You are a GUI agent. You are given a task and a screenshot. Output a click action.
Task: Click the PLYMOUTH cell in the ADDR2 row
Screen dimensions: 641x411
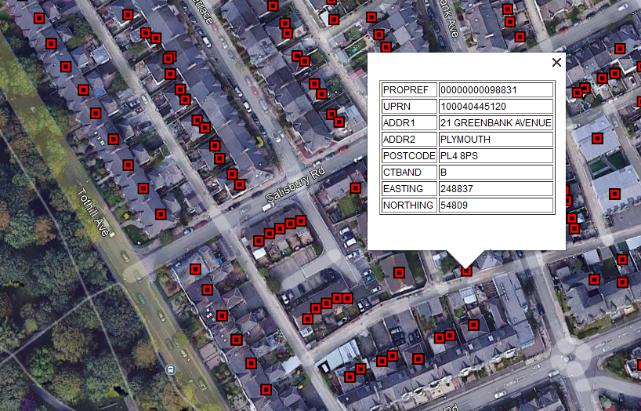pyautogui.click(x=495, y=140)
